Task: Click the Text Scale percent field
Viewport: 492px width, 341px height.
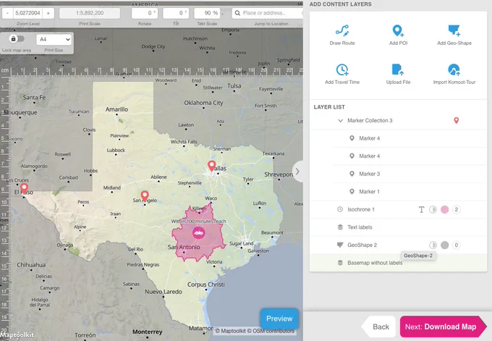Action: (x=207, y=13)
